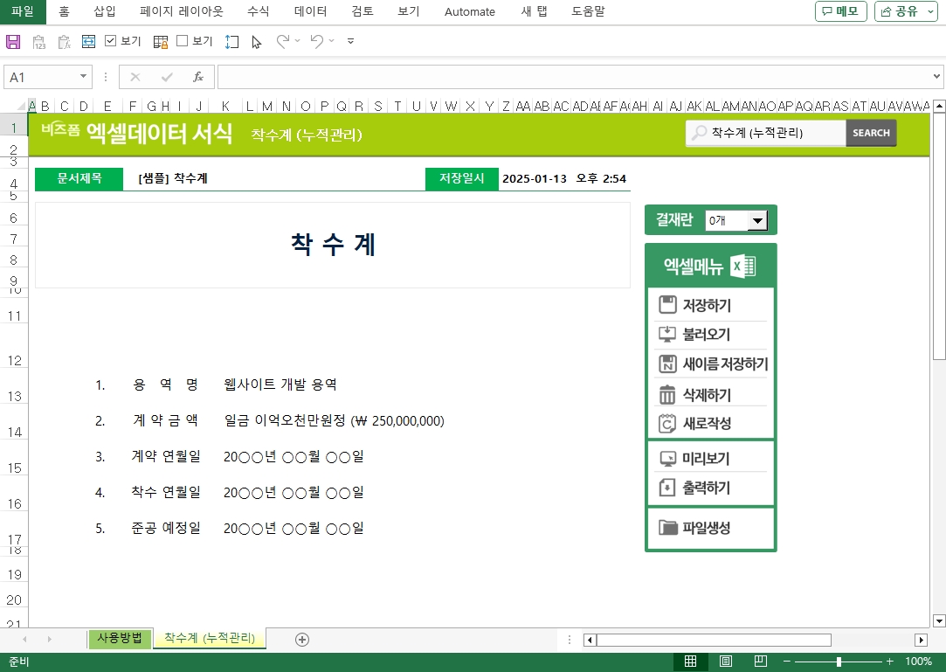946x672 pixels.
Task: Switch to Page Layout view icon
Action: pos(726,662)
